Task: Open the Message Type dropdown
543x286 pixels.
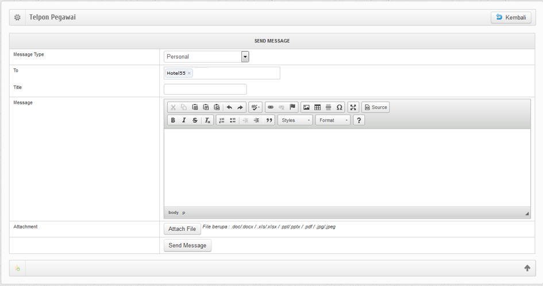Action: (x=245, y=57)
